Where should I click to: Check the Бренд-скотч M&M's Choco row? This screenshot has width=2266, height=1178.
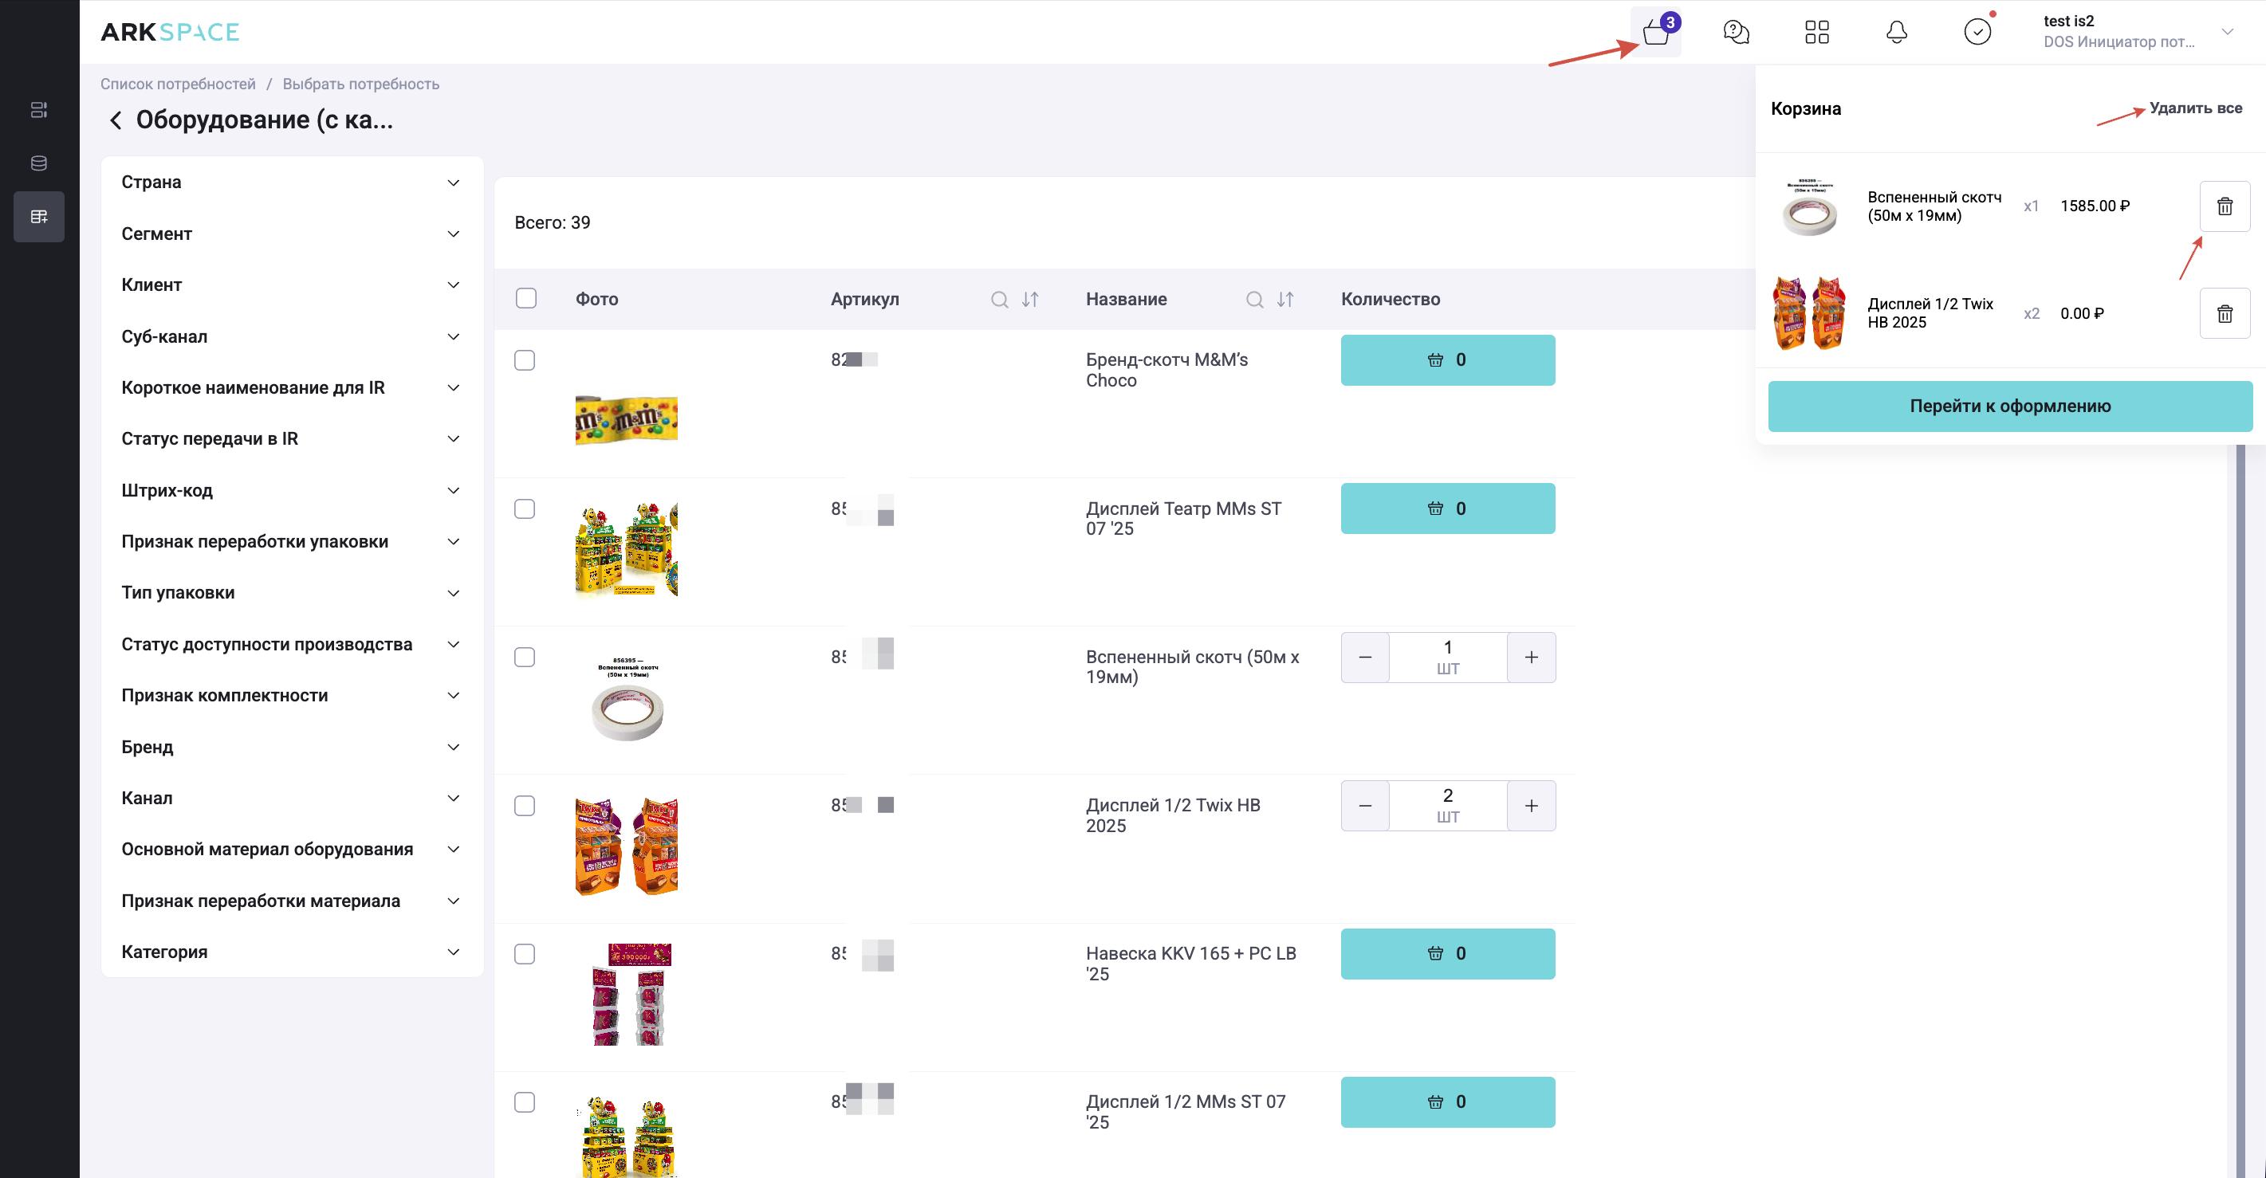[x=525, y=360]
